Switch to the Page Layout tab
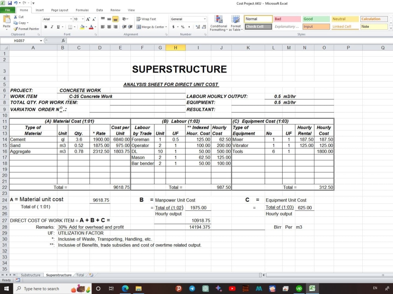The width and height of the screenshot is (393, 294). pos(60,10)
